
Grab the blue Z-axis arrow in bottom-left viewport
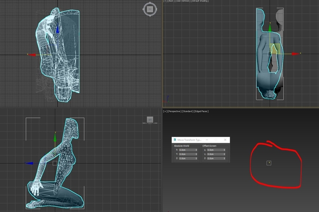(x=29, y=163)
